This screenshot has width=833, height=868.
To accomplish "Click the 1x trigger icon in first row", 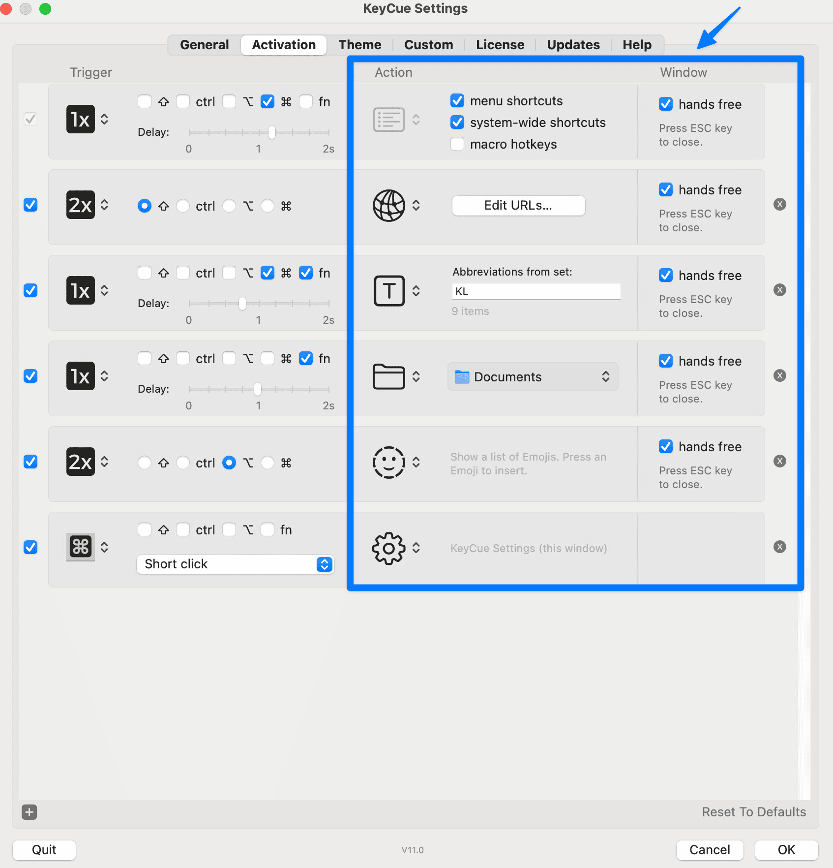I will (x=81, y=119).
